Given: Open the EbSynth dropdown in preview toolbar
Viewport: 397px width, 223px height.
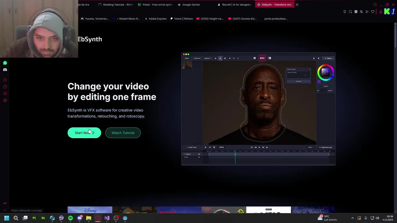Looking at the screenshot, I should click(x=208, y=58).
